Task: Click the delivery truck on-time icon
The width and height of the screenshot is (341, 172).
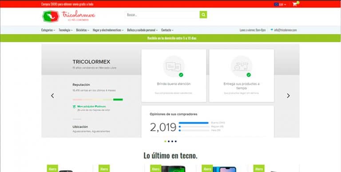Action: 241,66
